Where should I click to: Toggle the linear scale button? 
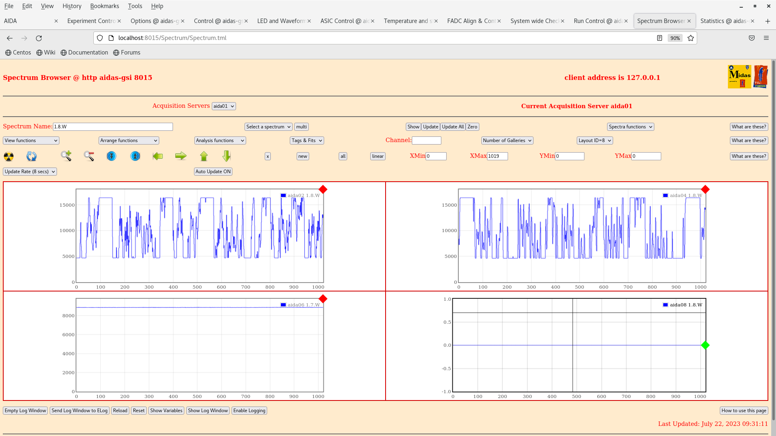point(377,156)
